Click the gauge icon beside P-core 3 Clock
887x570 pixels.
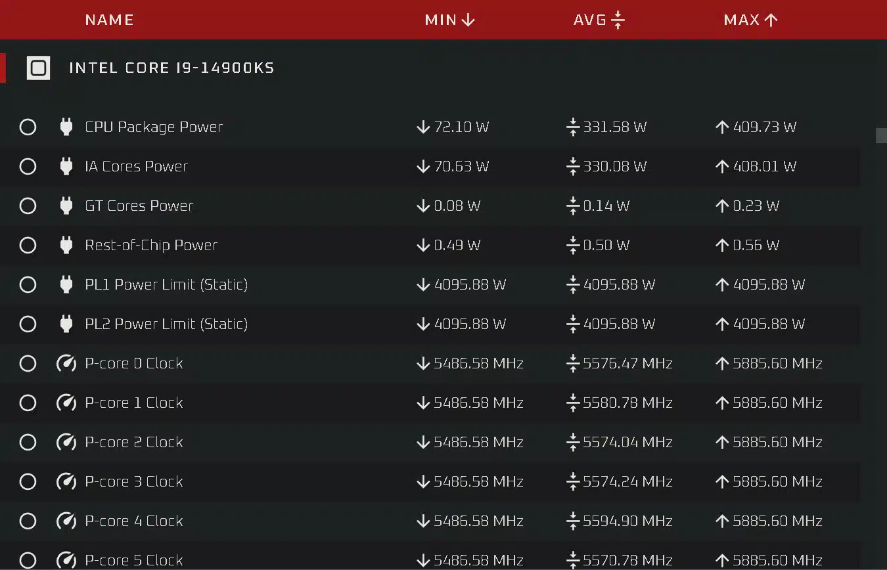[66, 481]
